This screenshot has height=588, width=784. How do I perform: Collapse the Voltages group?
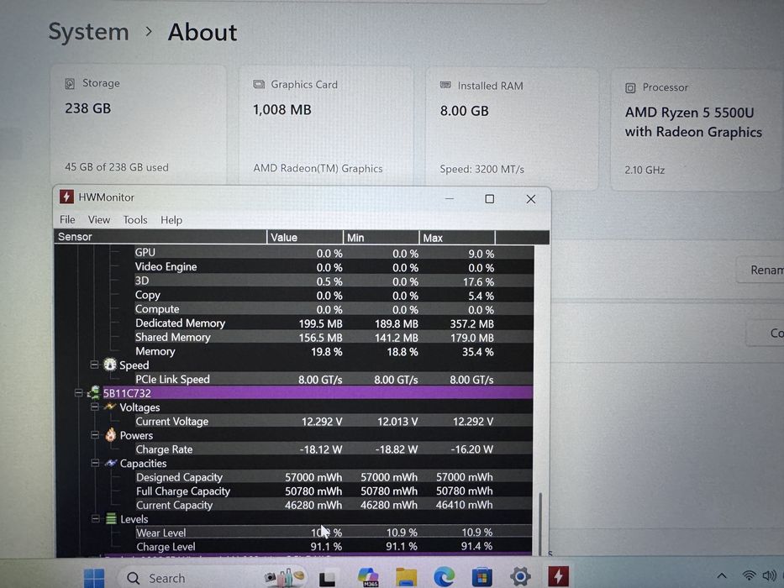point(94,407)
